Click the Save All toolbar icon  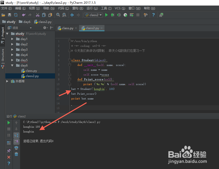[x=10, y=15]
